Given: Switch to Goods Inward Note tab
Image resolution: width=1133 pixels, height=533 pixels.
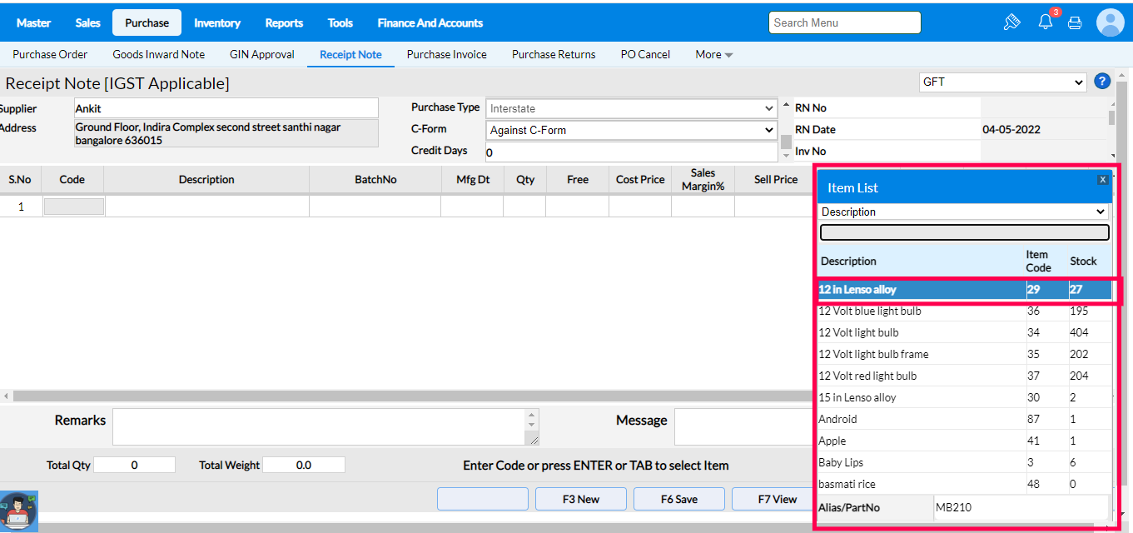Looking at the screenshot, I should click(x=158, y=54).
